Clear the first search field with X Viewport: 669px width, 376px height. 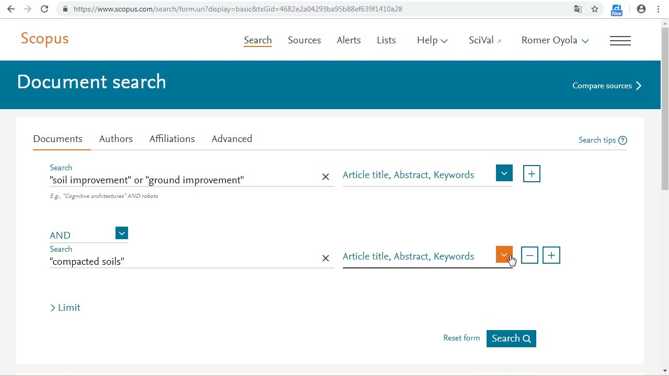tap(326, 177)
